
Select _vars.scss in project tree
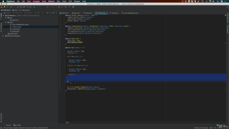click(15, 29)
